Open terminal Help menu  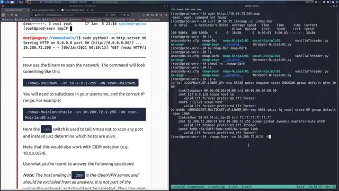click(x=199, y=10)
